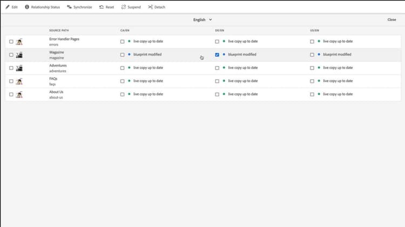
Task: Check CA/EN checkbox for FAQs
Action: pyautogui.click(x=122, y=81)
